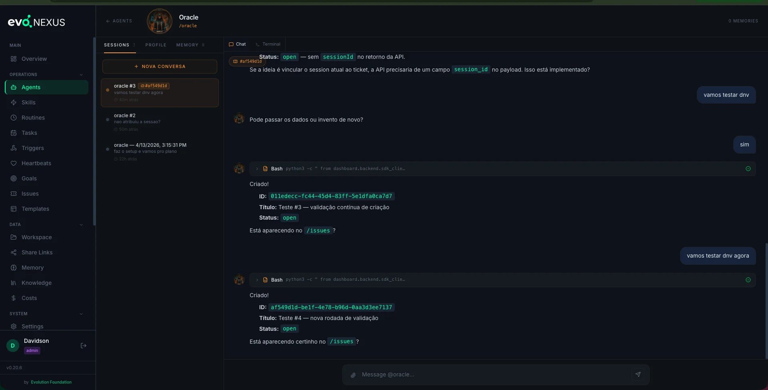Click the 'Teste #3 — validação contínua de criação' title

tap(334, 207)
